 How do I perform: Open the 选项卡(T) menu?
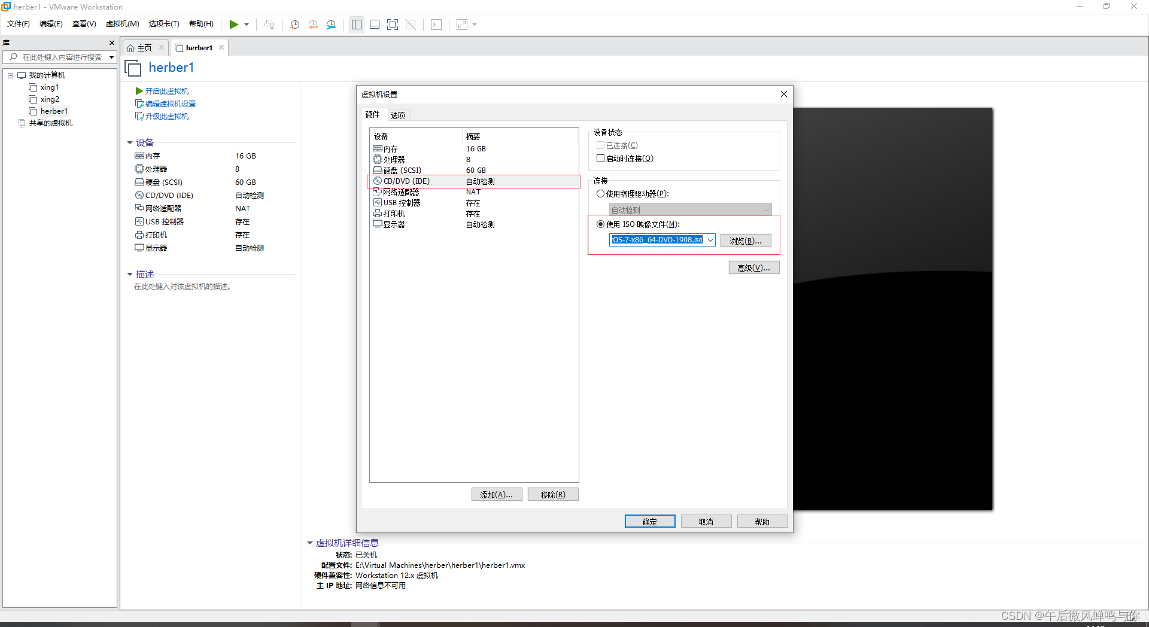(x=164, y=24)
